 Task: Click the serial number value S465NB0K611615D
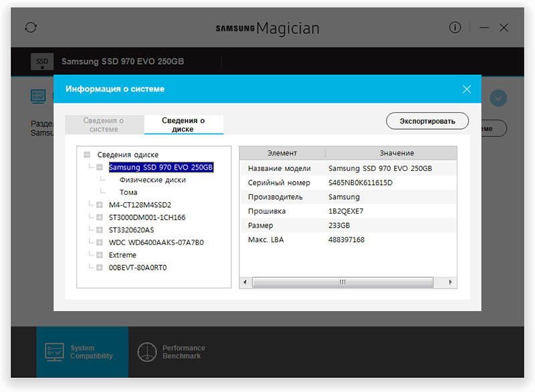(360, 183)
